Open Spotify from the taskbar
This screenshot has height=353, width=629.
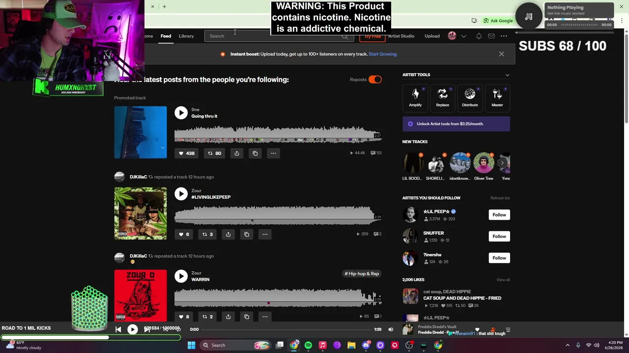[x=308, y=345]
